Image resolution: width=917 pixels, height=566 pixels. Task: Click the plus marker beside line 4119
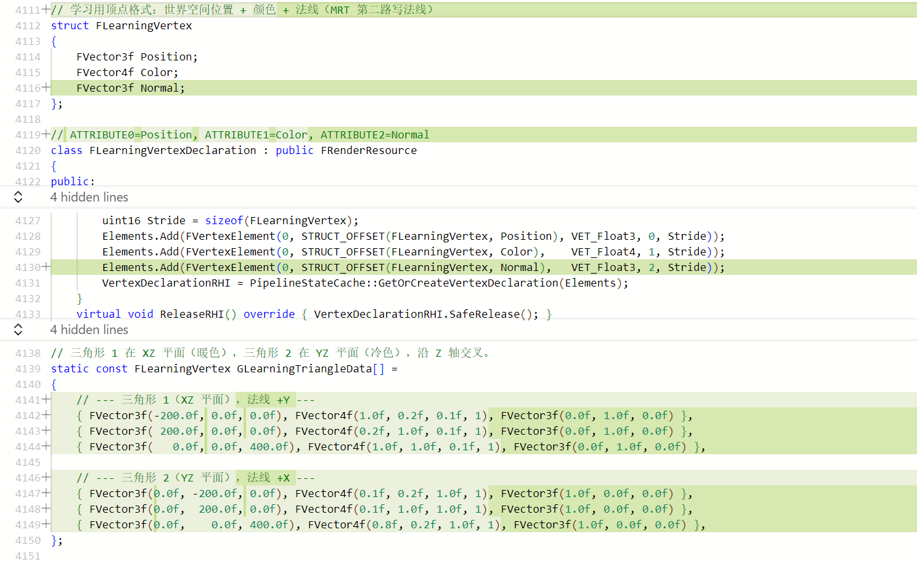pos(46,135)
